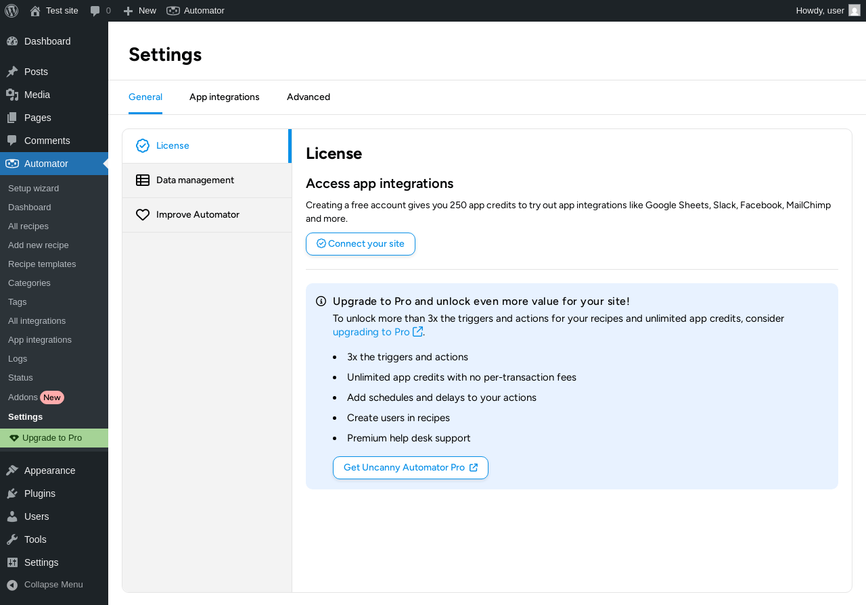Open the Setup wizard submenu item

[54, 189]
